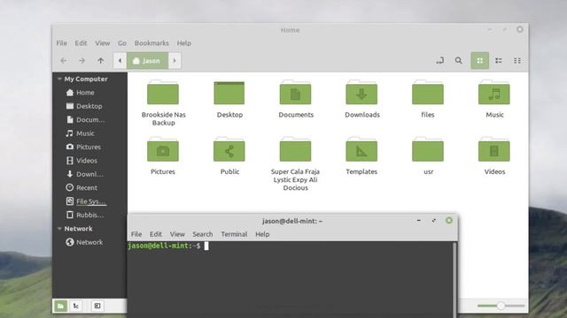Hide the sidebar button
The image size is (567, 318).
(97, 306)
